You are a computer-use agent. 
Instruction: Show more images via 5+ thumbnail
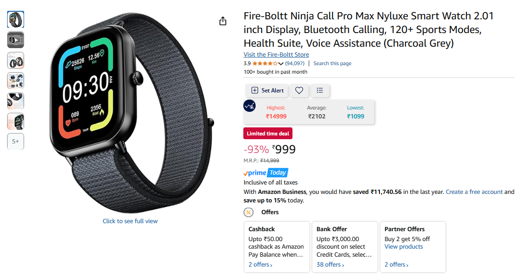[x=16, y=142]
